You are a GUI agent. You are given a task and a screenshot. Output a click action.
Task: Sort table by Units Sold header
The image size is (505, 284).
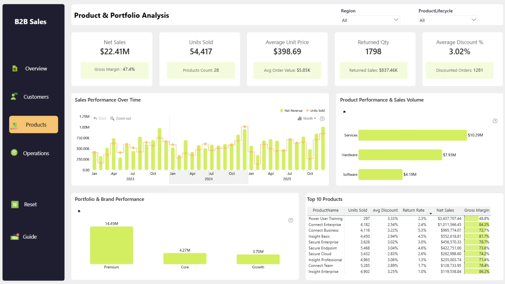coord(358,210)
